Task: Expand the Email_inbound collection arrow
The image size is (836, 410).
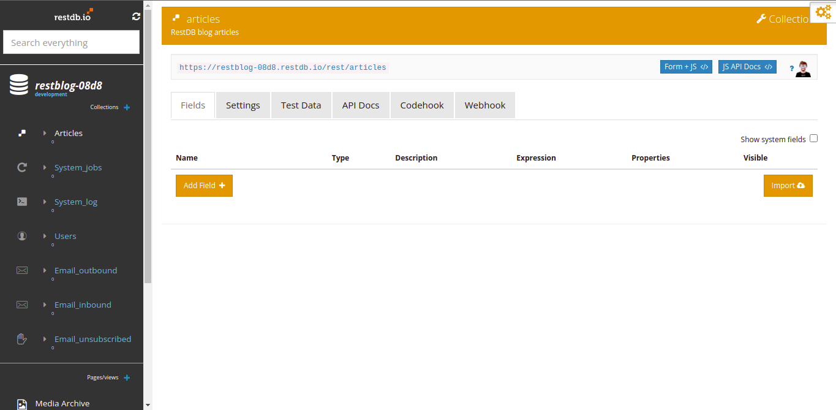Action: click(45, 305)
